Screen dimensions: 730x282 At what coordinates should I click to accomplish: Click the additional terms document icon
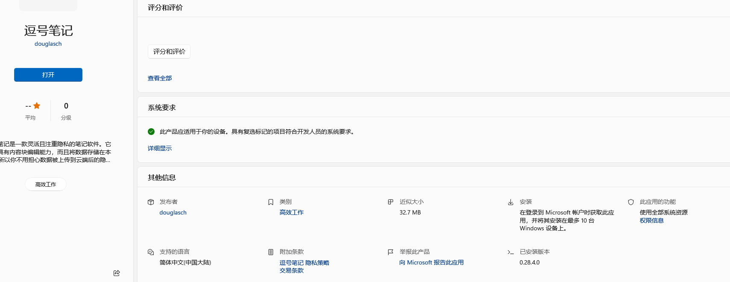click(x=271, y=252)
